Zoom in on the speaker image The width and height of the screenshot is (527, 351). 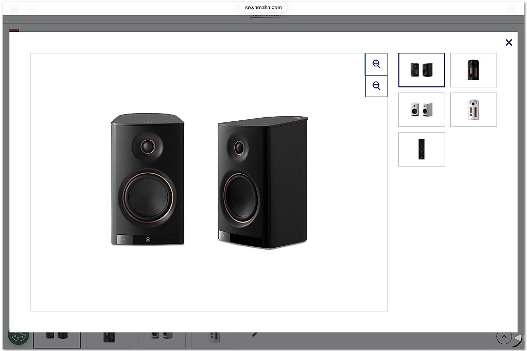coord(376,64)
